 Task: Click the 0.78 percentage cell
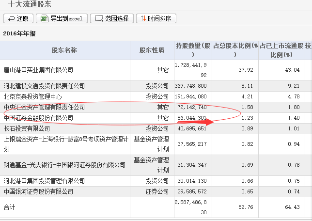tap(294, 165)
